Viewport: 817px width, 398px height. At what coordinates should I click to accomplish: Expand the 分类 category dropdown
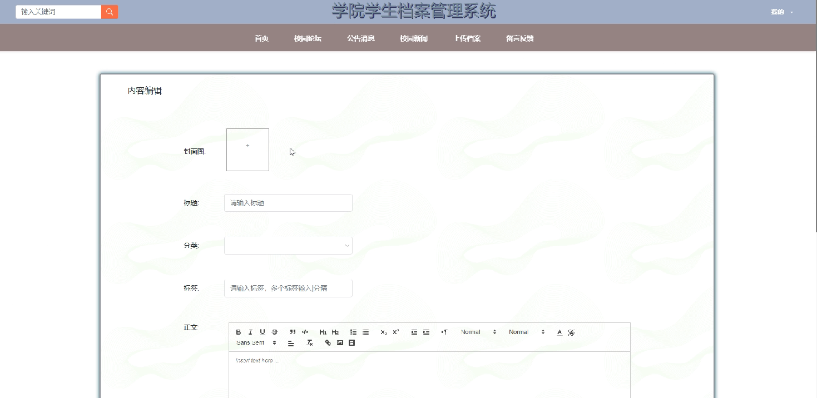click(288, 245)
